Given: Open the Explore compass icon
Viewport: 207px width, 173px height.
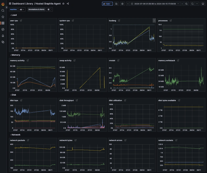Looking at the screenshot, I should (x=3, y=29).
